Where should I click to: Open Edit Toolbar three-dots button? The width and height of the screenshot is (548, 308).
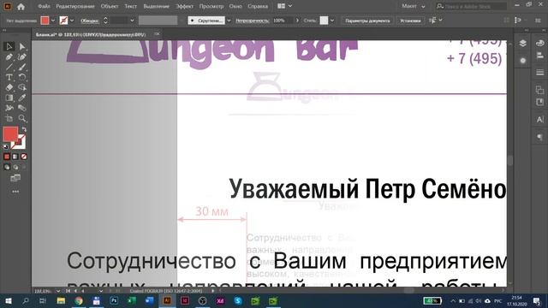(15, 192)
